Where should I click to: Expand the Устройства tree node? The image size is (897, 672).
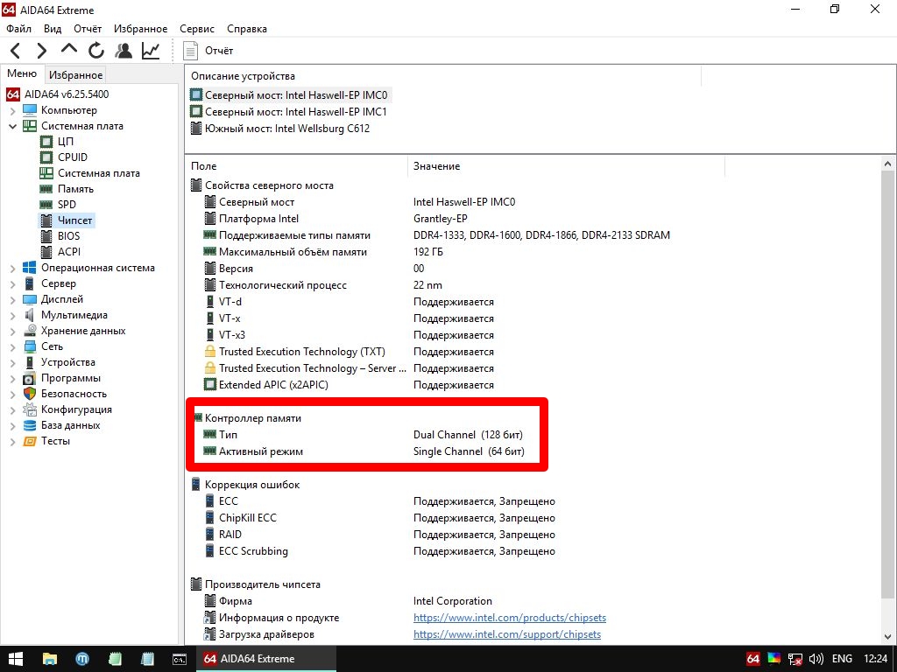coord(12,362)
